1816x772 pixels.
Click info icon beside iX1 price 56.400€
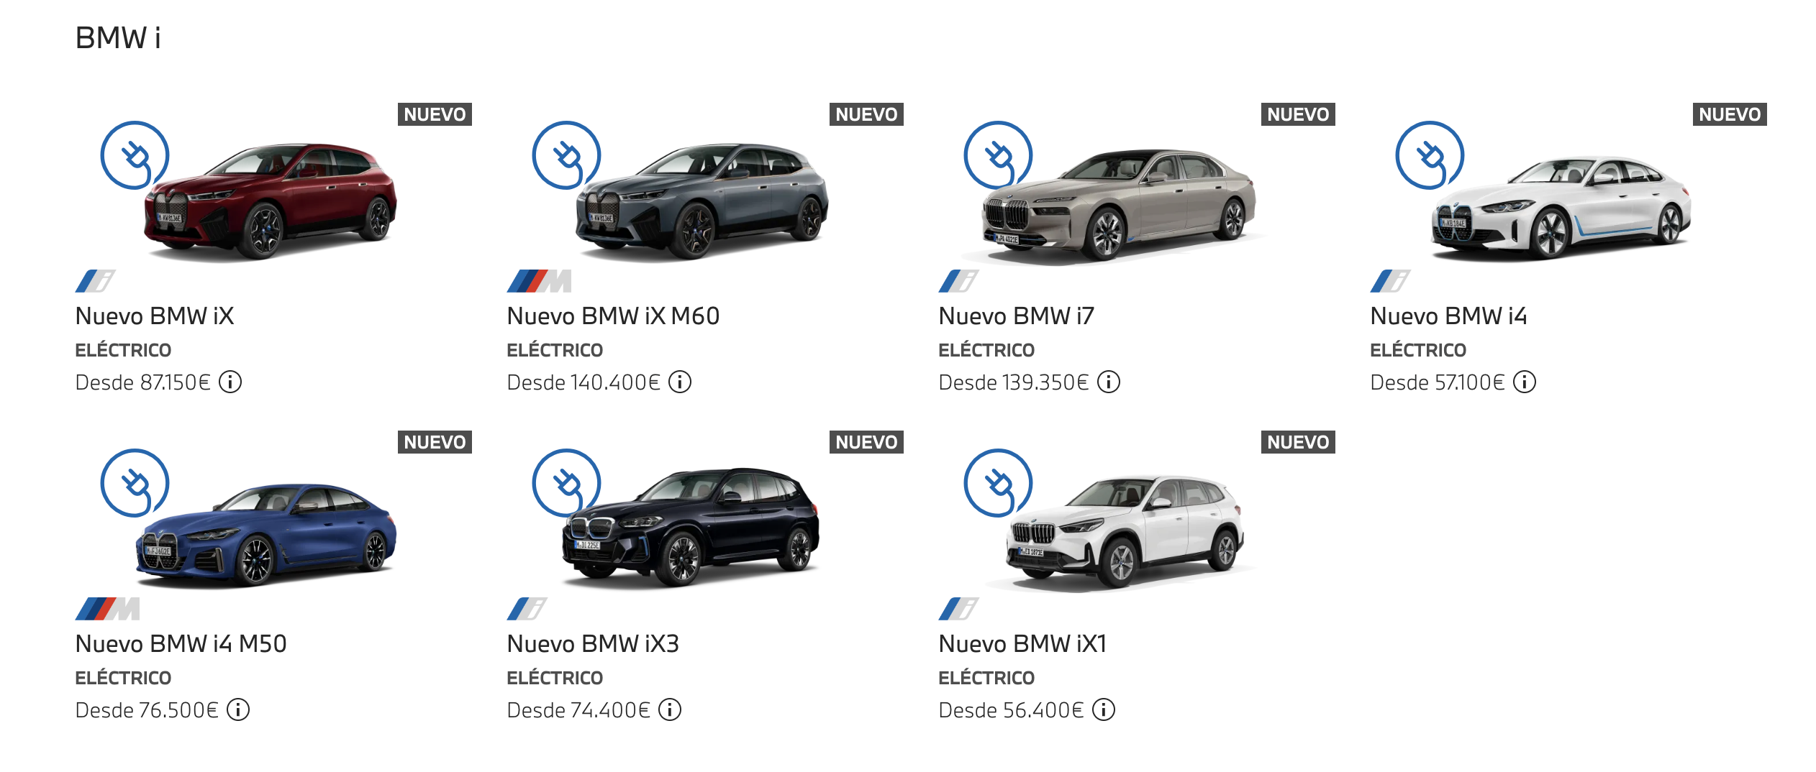pos(1104,709)
